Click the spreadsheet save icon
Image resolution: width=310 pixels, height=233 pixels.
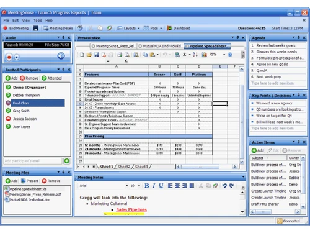coord(96,55)
